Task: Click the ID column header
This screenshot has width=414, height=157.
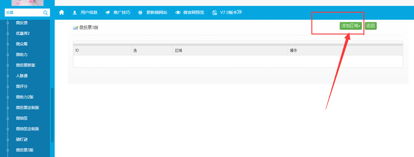Action: 102,50
